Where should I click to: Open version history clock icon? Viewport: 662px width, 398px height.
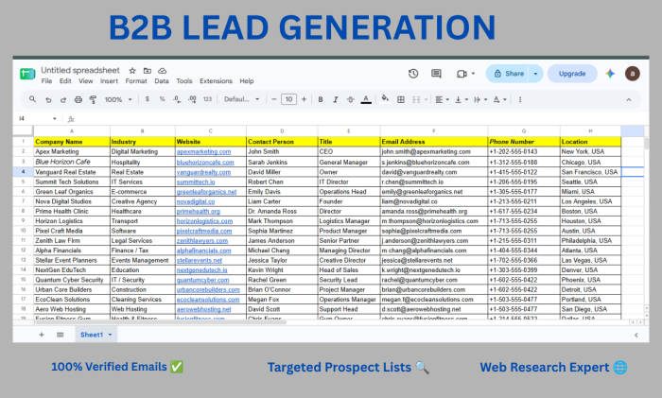click(x=413, y=74)
